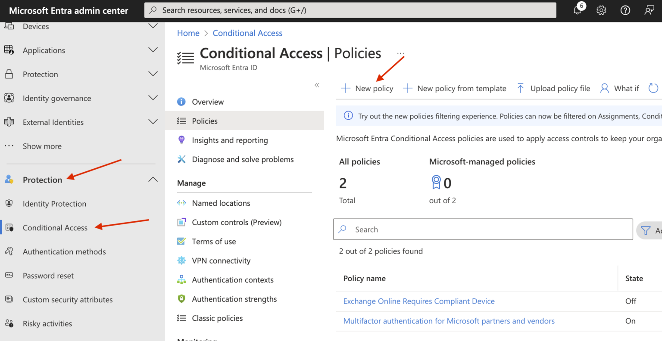Image resolution: width=662 pixels, height=341 pixels.
Task: Run the What if tool
Action: tap(619, 88)
